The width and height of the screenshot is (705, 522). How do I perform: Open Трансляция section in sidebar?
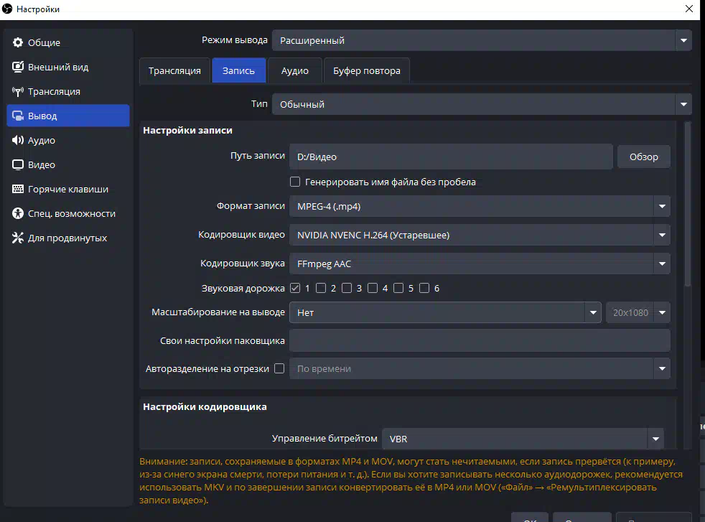[x=68, y=92]
